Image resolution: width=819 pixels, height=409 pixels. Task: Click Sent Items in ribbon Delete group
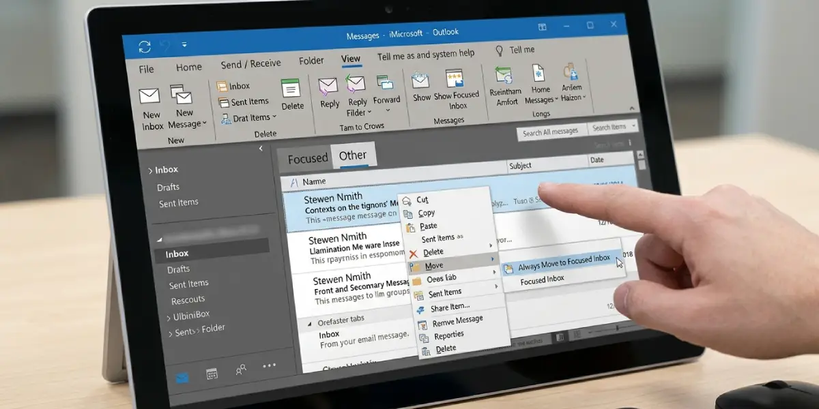[244, 102]
